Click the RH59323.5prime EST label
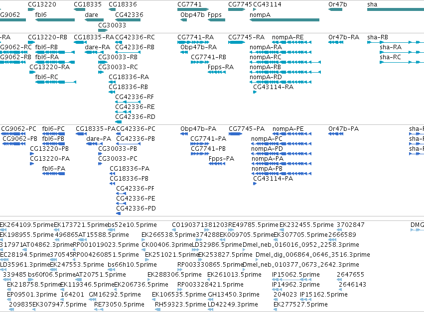 (x=180, y=305)
